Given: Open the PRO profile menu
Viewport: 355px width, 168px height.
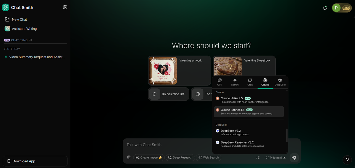Looking at the screenshot, I should coord(342,8).
